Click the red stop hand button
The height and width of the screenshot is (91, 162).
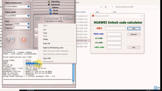coord(24,39)
